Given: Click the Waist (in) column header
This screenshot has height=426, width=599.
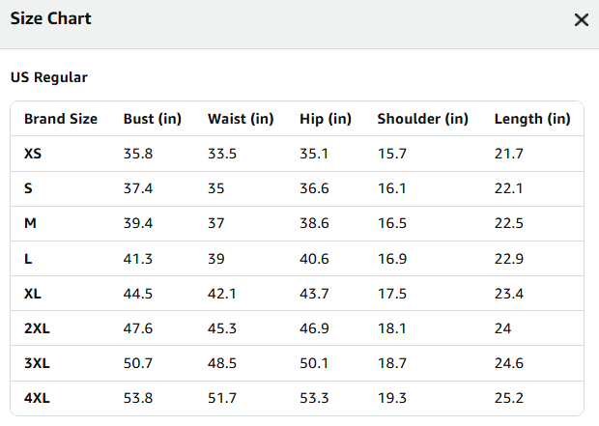Looking at the screenshot, I should point(241,119).
